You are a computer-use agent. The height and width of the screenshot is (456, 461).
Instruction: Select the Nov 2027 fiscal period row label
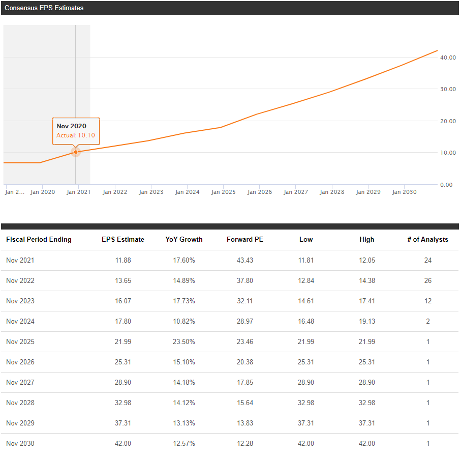click(20, 382)
